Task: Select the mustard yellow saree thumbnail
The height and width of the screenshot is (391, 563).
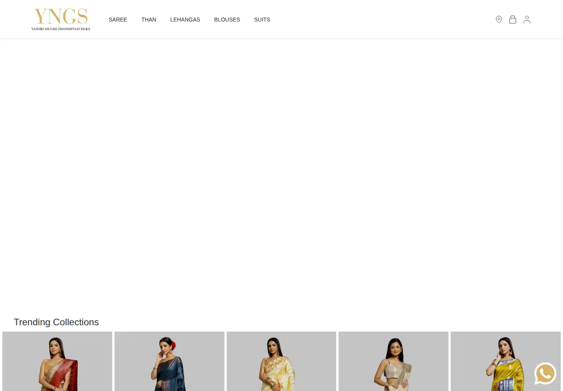Action: pos(506,361)
